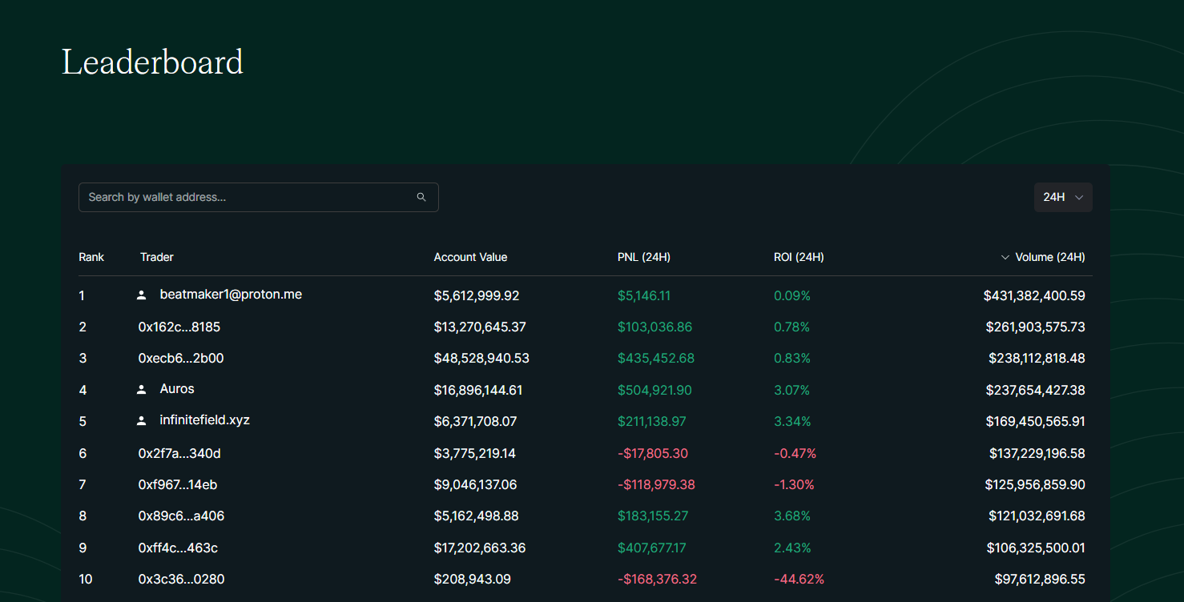This screenshot has height=602, width=1184.
Task: Click account value $16,896,144.61
Action: tap(478, 390)
